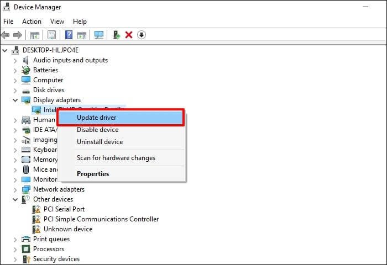Click the DESKTOP-HLJPO4E computer icon
This screenshot has width=387, height=265.
click(x=15, y=50)
